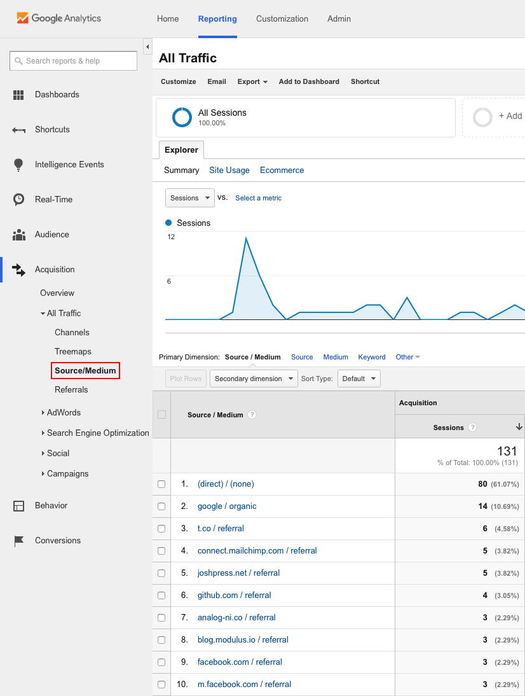Check the blog.modulus.io row checkbox
The width and height of the screenshot is (525, 696).
pyautogui.click(x=161, y=640)
